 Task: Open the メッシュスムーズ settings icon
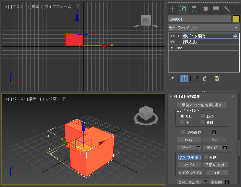[205, 182]
